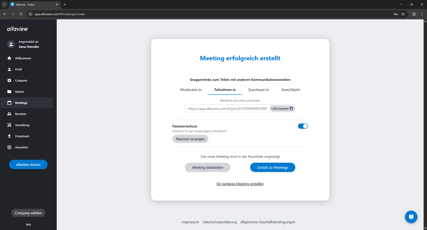Click the Benutzer people icon

pos(9,114)
